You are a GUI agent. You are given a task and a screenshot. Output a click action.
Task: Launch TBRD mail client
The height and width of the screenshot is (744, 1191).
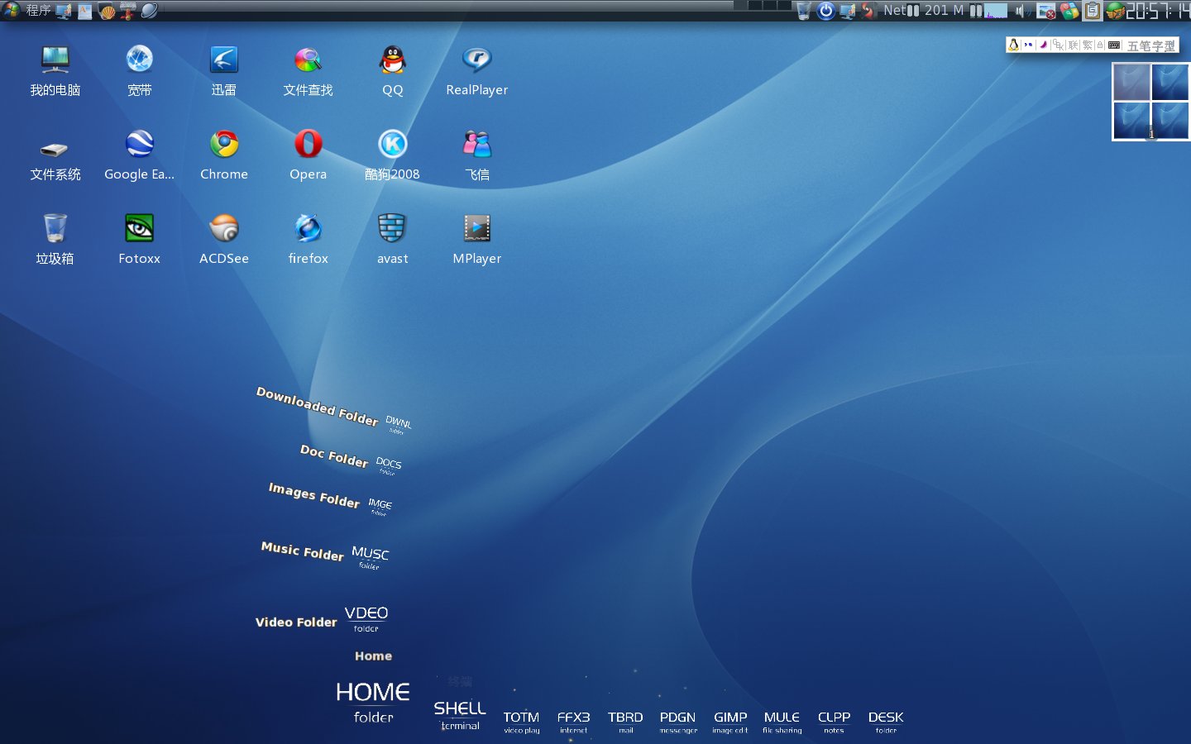(x=625, y=722)
